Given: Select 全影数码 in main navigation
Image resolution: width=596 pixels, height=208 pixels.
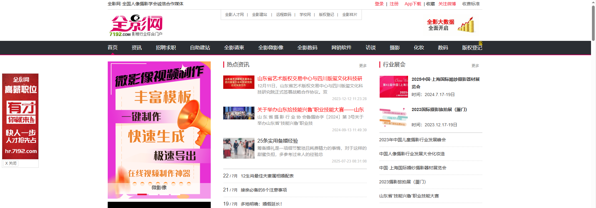Looking at the screenshot, I should coord(307,47).
